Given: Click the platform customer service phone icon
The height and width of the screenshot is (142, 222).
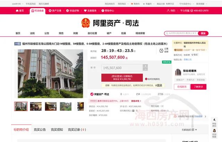Looking at the screenshot, I should (192, 10).
